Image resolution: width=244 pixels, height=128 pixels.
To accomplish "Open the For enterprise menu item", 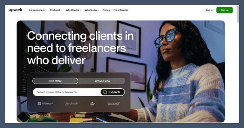I will coord(121,10).
